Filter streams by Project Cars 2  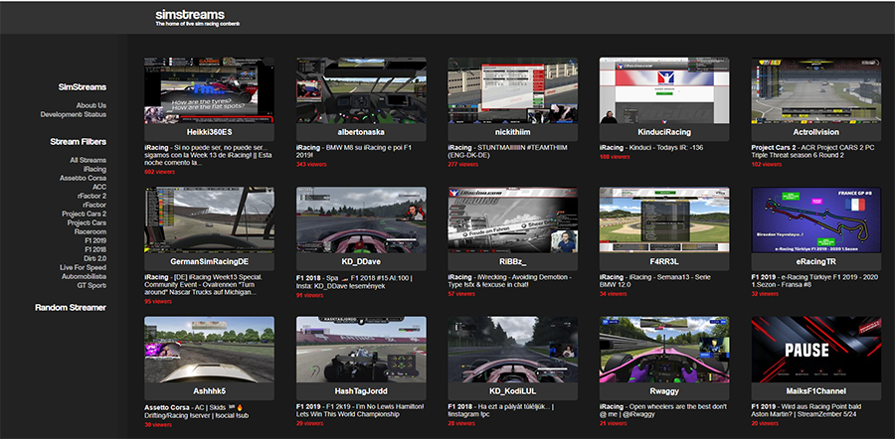click(85, 214)
